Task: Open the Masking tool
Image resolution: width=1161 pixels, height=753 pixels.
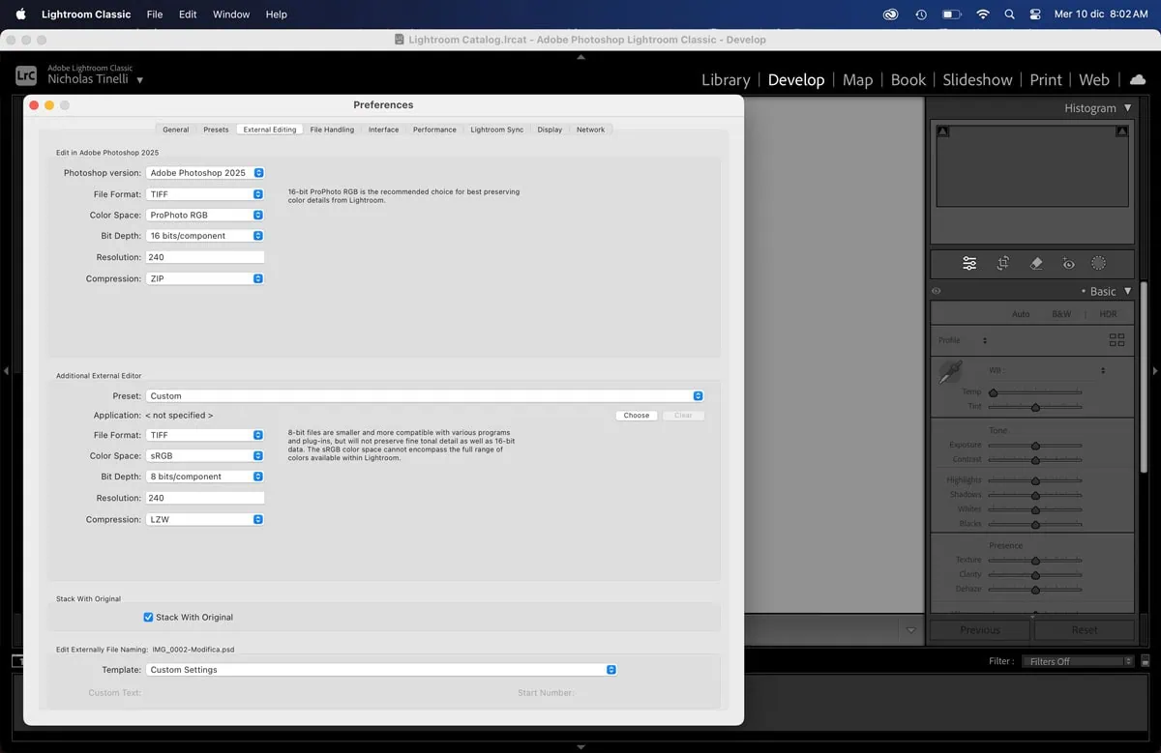Action: tap(1100, 263)
